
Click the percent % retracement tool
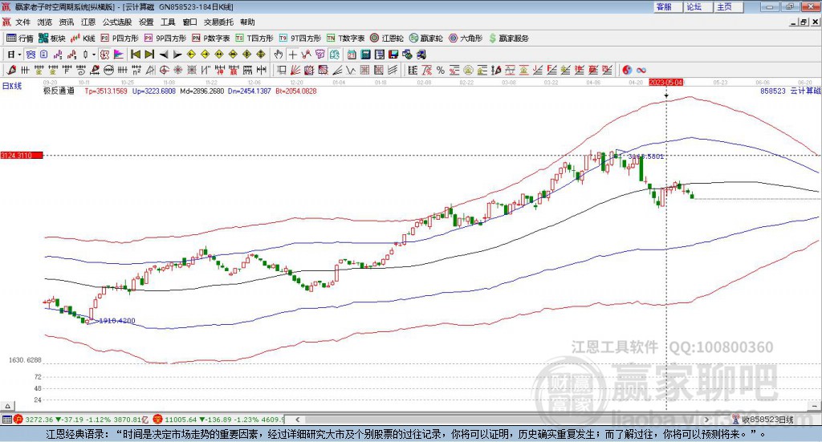click(441, 70)
